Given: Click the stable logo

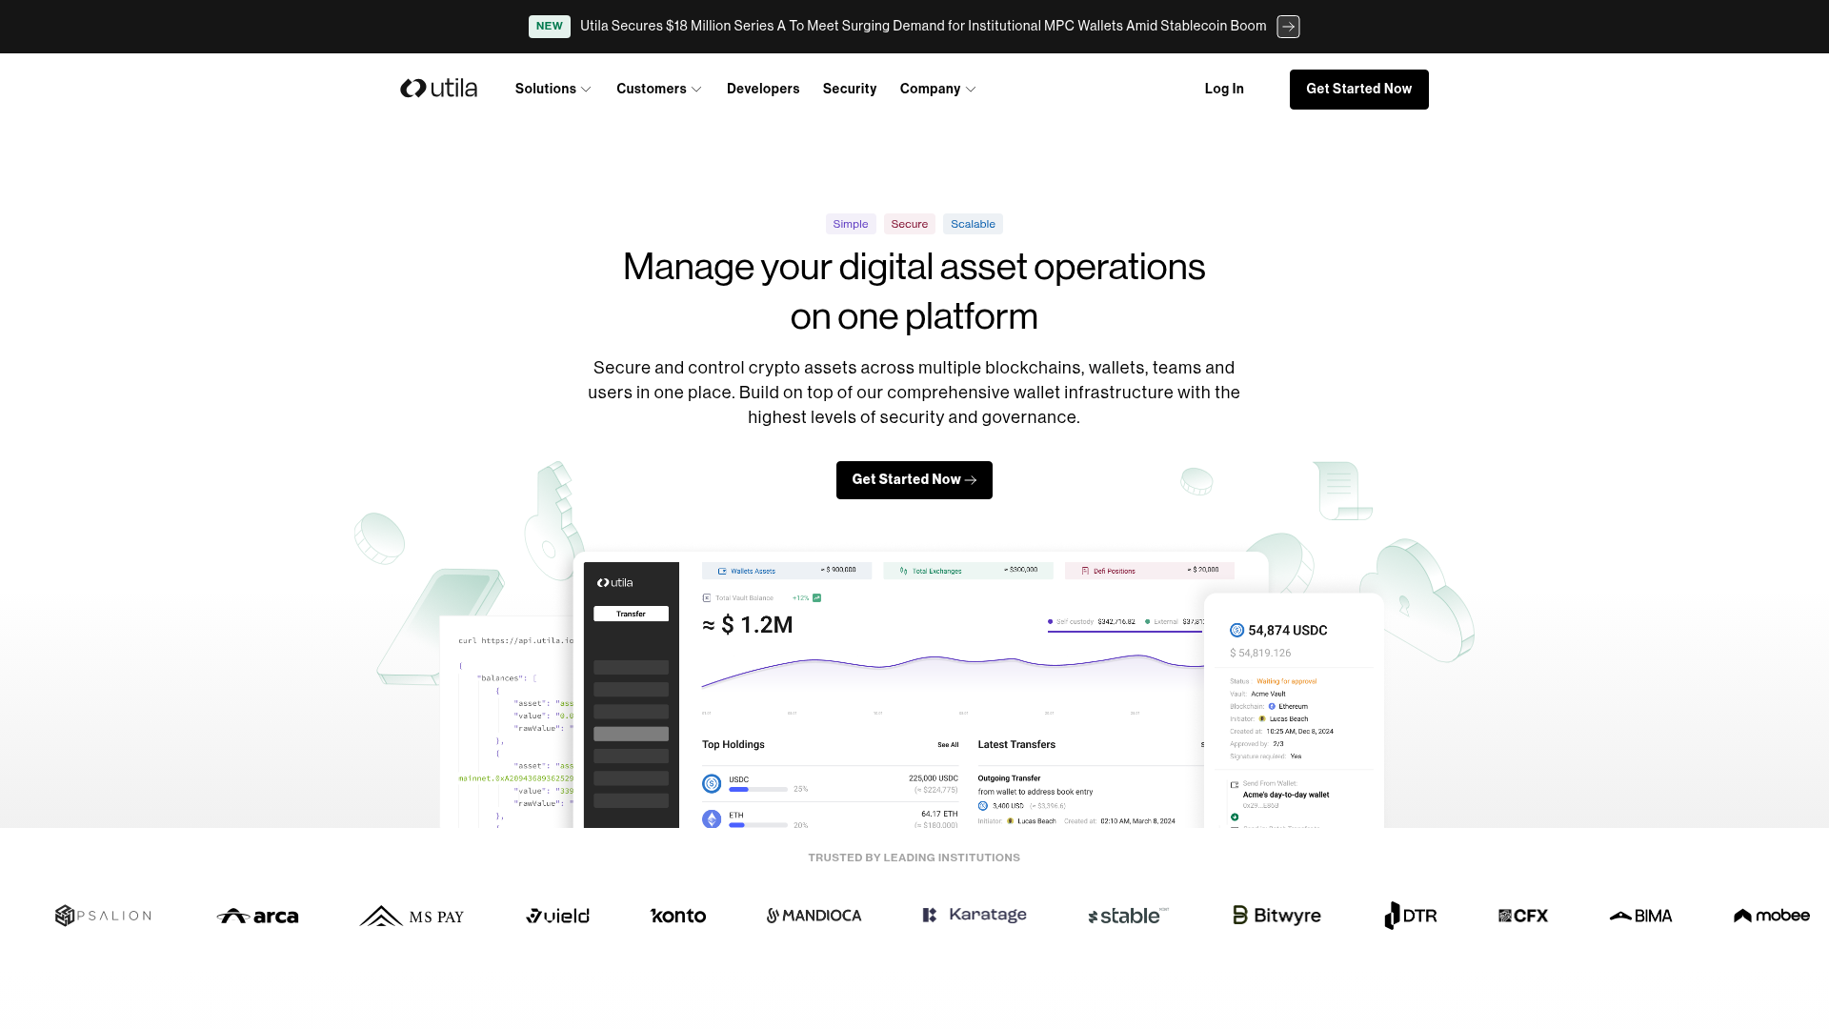Looking at the screenshot, I should point(1128,916).
